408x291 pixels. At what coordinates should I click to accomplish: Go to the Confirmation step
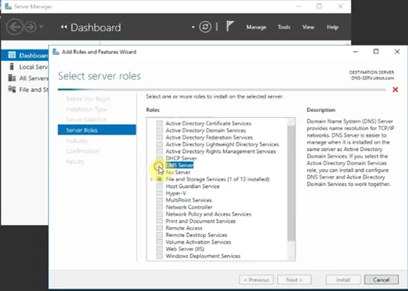pos(83,151)
